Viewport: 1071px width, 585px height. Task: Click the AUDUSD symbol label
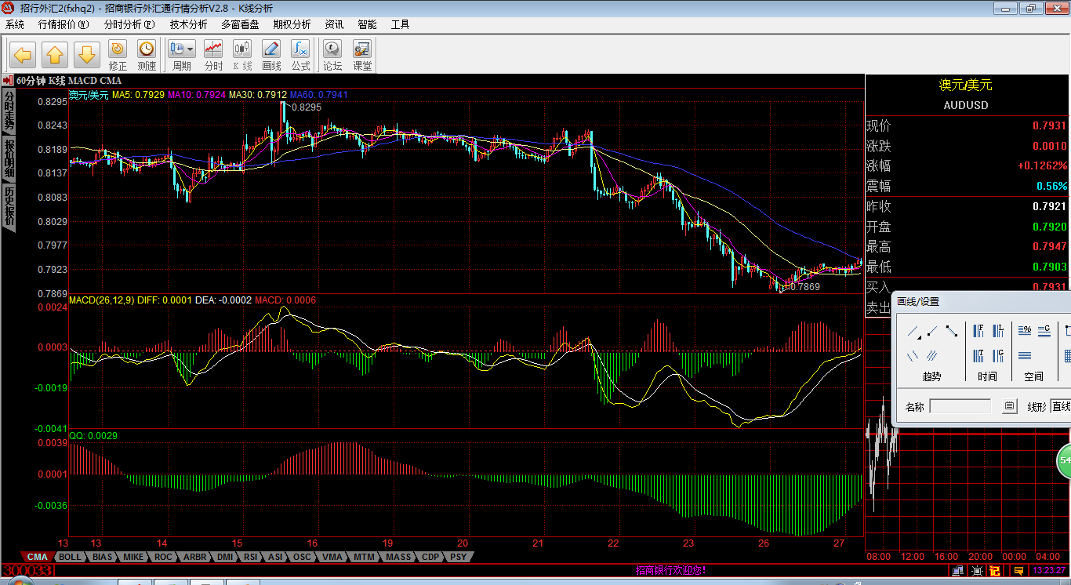966,105
